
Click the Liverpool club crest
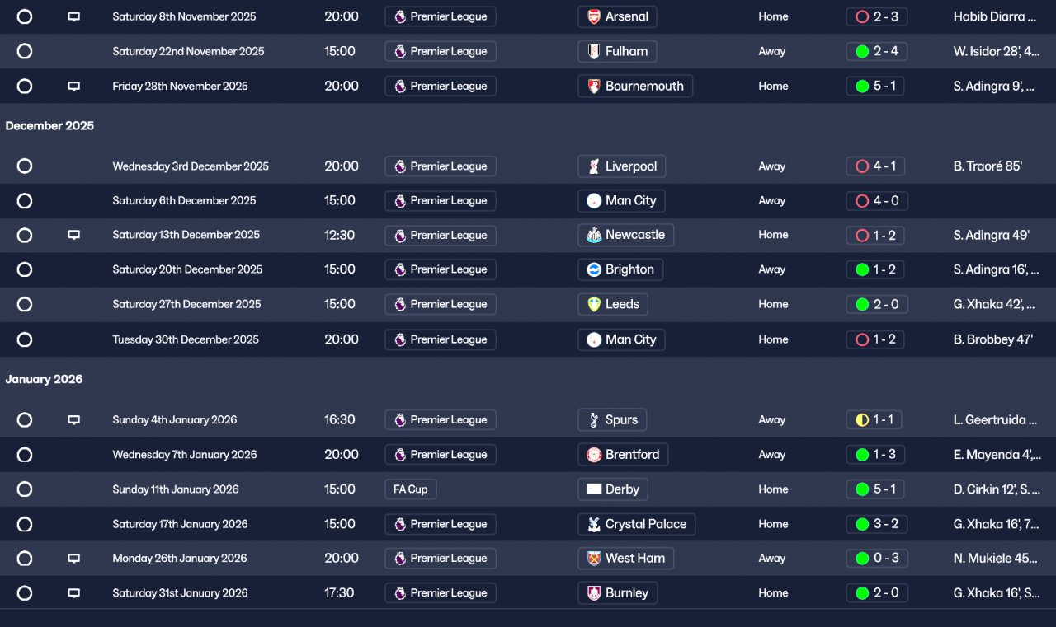[593, 166]
